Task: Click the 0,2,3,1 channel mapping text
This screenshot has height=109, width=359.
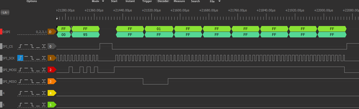Action: [41, 32]
